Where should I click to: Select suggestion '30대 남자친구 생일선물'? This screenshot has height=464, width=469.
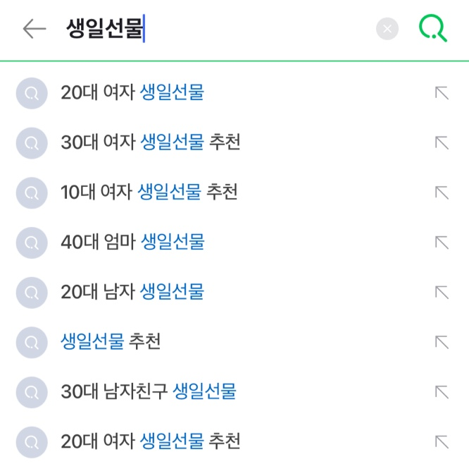(x=148, y=392)
